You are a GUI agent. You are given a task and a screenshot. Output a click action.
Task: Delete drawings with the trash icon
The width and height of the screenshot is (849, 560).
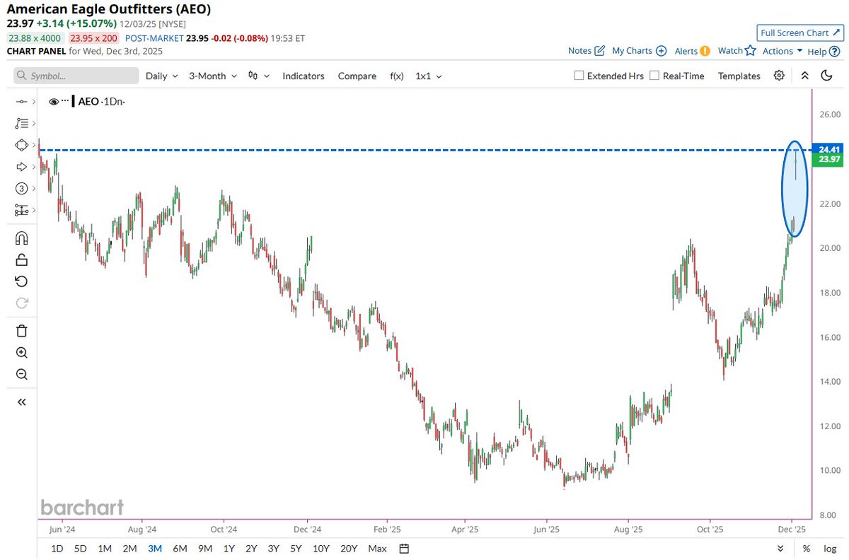point(21,330)
